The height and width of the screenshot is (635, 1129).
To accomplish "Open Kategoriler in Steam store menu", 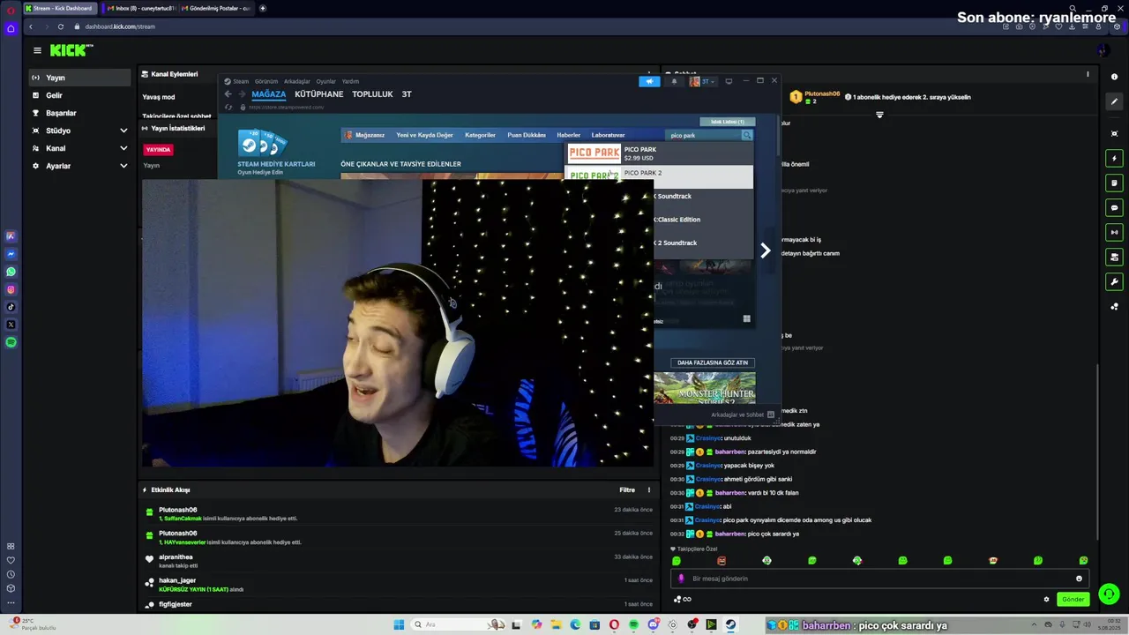I will click(480, 135).
